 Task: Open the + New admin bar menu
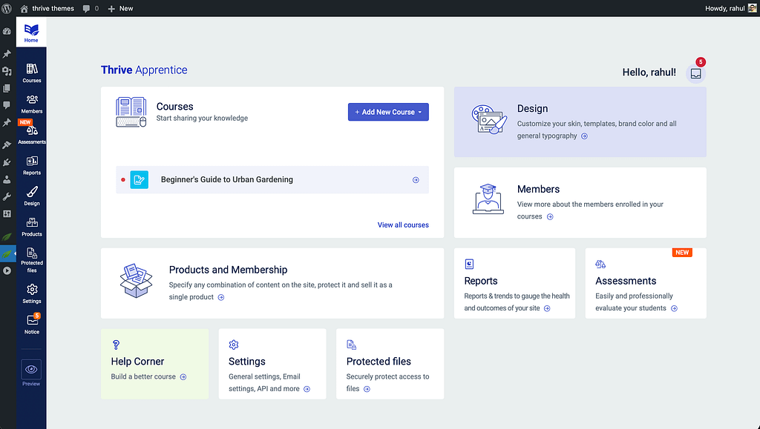(120, 8)
